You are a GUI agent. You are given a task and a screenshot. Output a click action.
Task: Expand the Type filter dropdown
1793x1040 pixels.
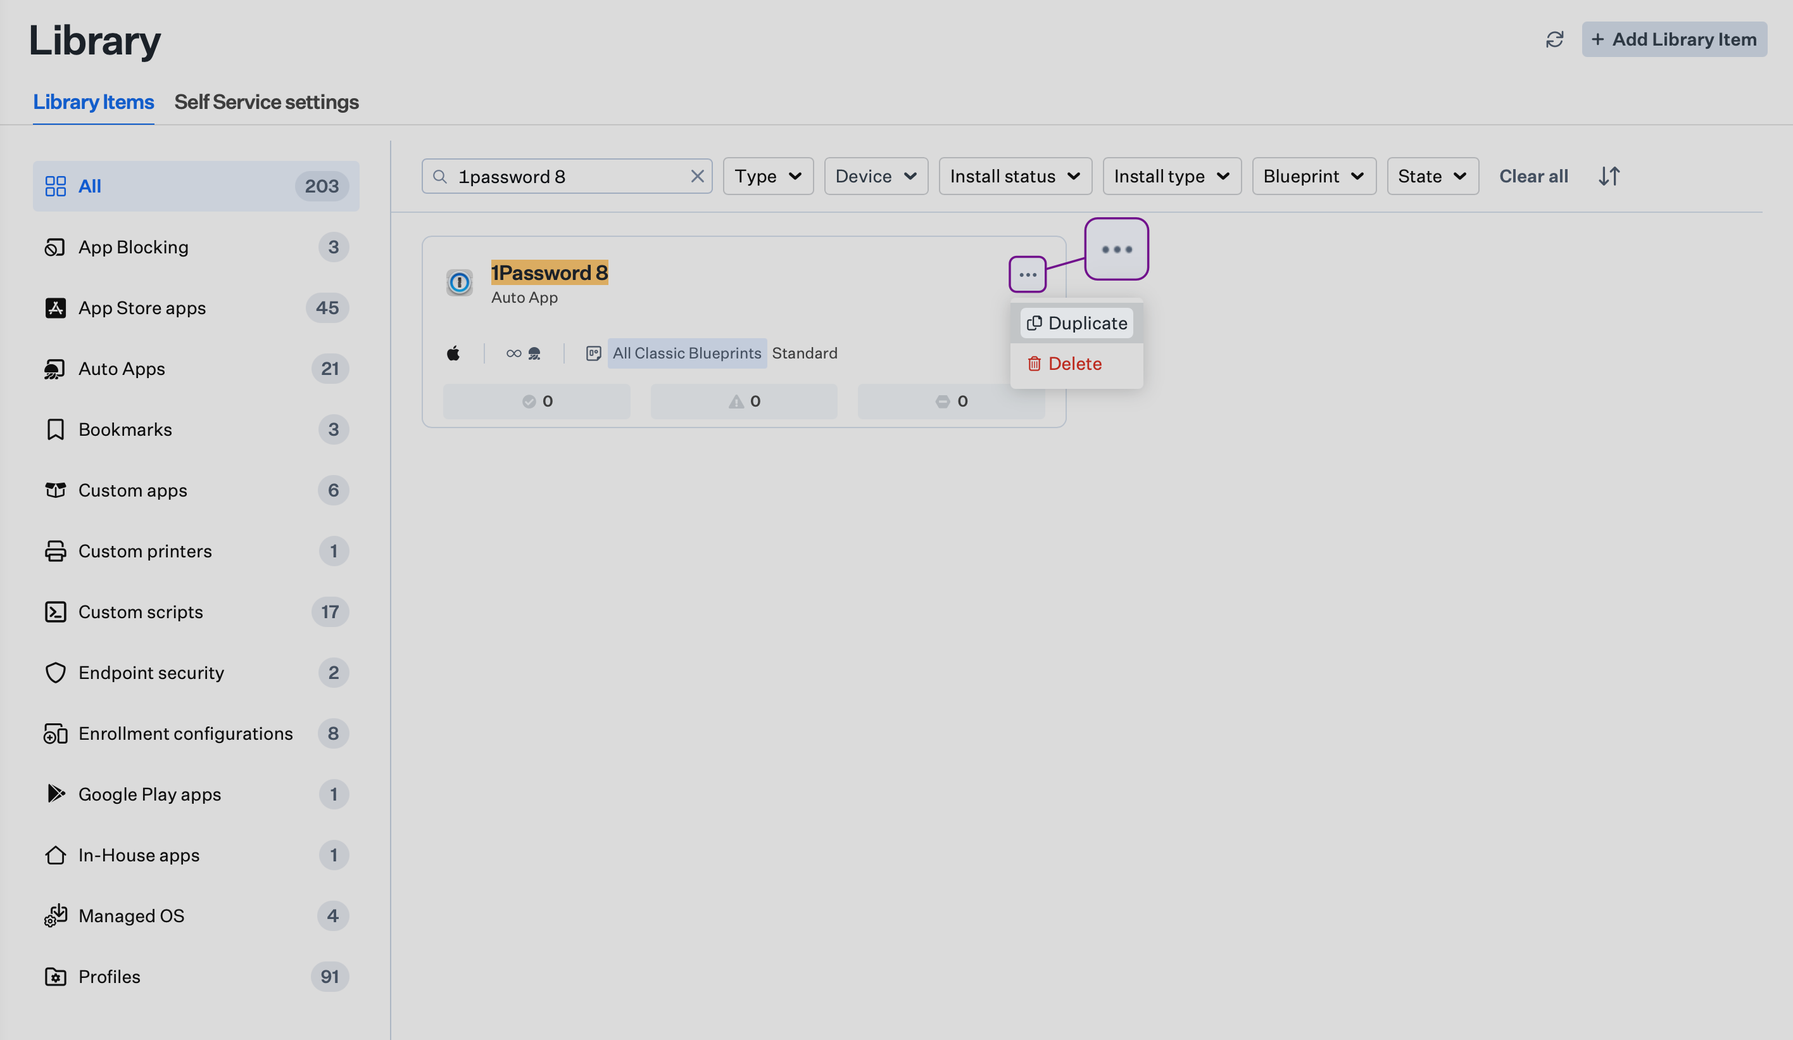click(768, 177)
